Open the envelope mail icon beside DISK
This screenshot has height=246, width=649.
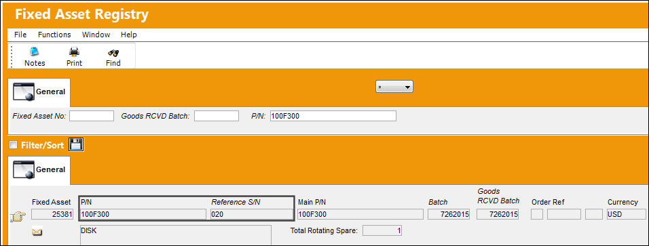coord(37,232)
